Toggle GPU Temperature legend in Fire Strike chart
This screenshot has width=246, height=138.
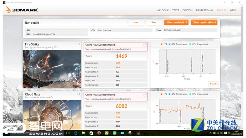click(x=178, y=44)
